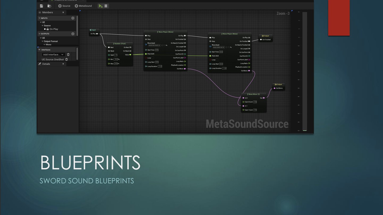383x215 pixels.
Task: Collapse the Mono group in the outputs tree
Action: 44,44
